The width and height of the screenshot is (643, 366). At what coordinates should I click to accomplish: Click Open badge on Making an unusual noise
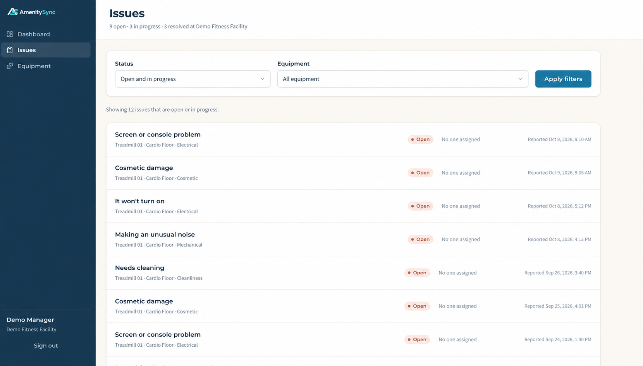(420, 239)
